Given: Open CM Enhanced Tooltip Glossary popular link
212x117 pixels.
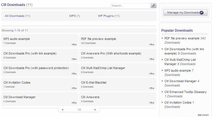Looking at the screenshot, I should [x=189, y=92].
